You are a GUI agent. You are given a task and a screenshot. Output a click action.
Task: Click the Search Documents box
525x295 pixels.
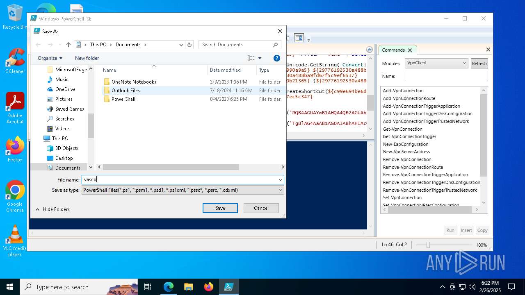point(240,45)
